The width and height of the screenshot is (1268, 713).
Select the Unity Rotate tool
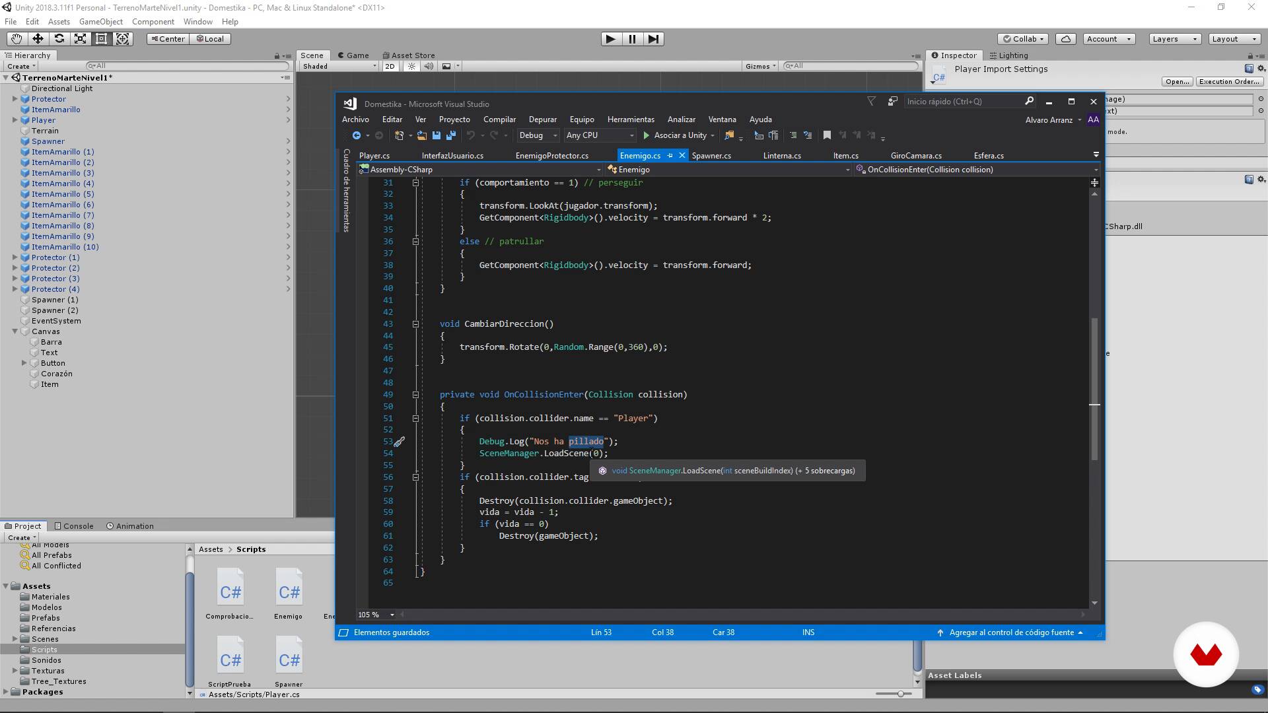(59, 39)
